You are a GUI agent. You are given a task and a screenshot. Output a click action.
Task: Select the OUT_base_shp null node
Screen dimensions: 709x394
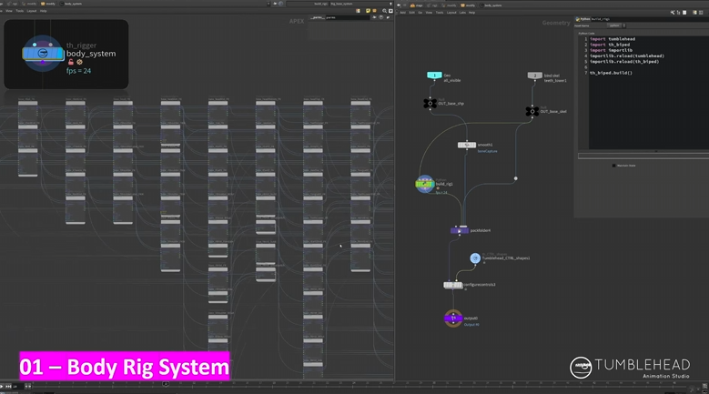[x=430, y=104]
